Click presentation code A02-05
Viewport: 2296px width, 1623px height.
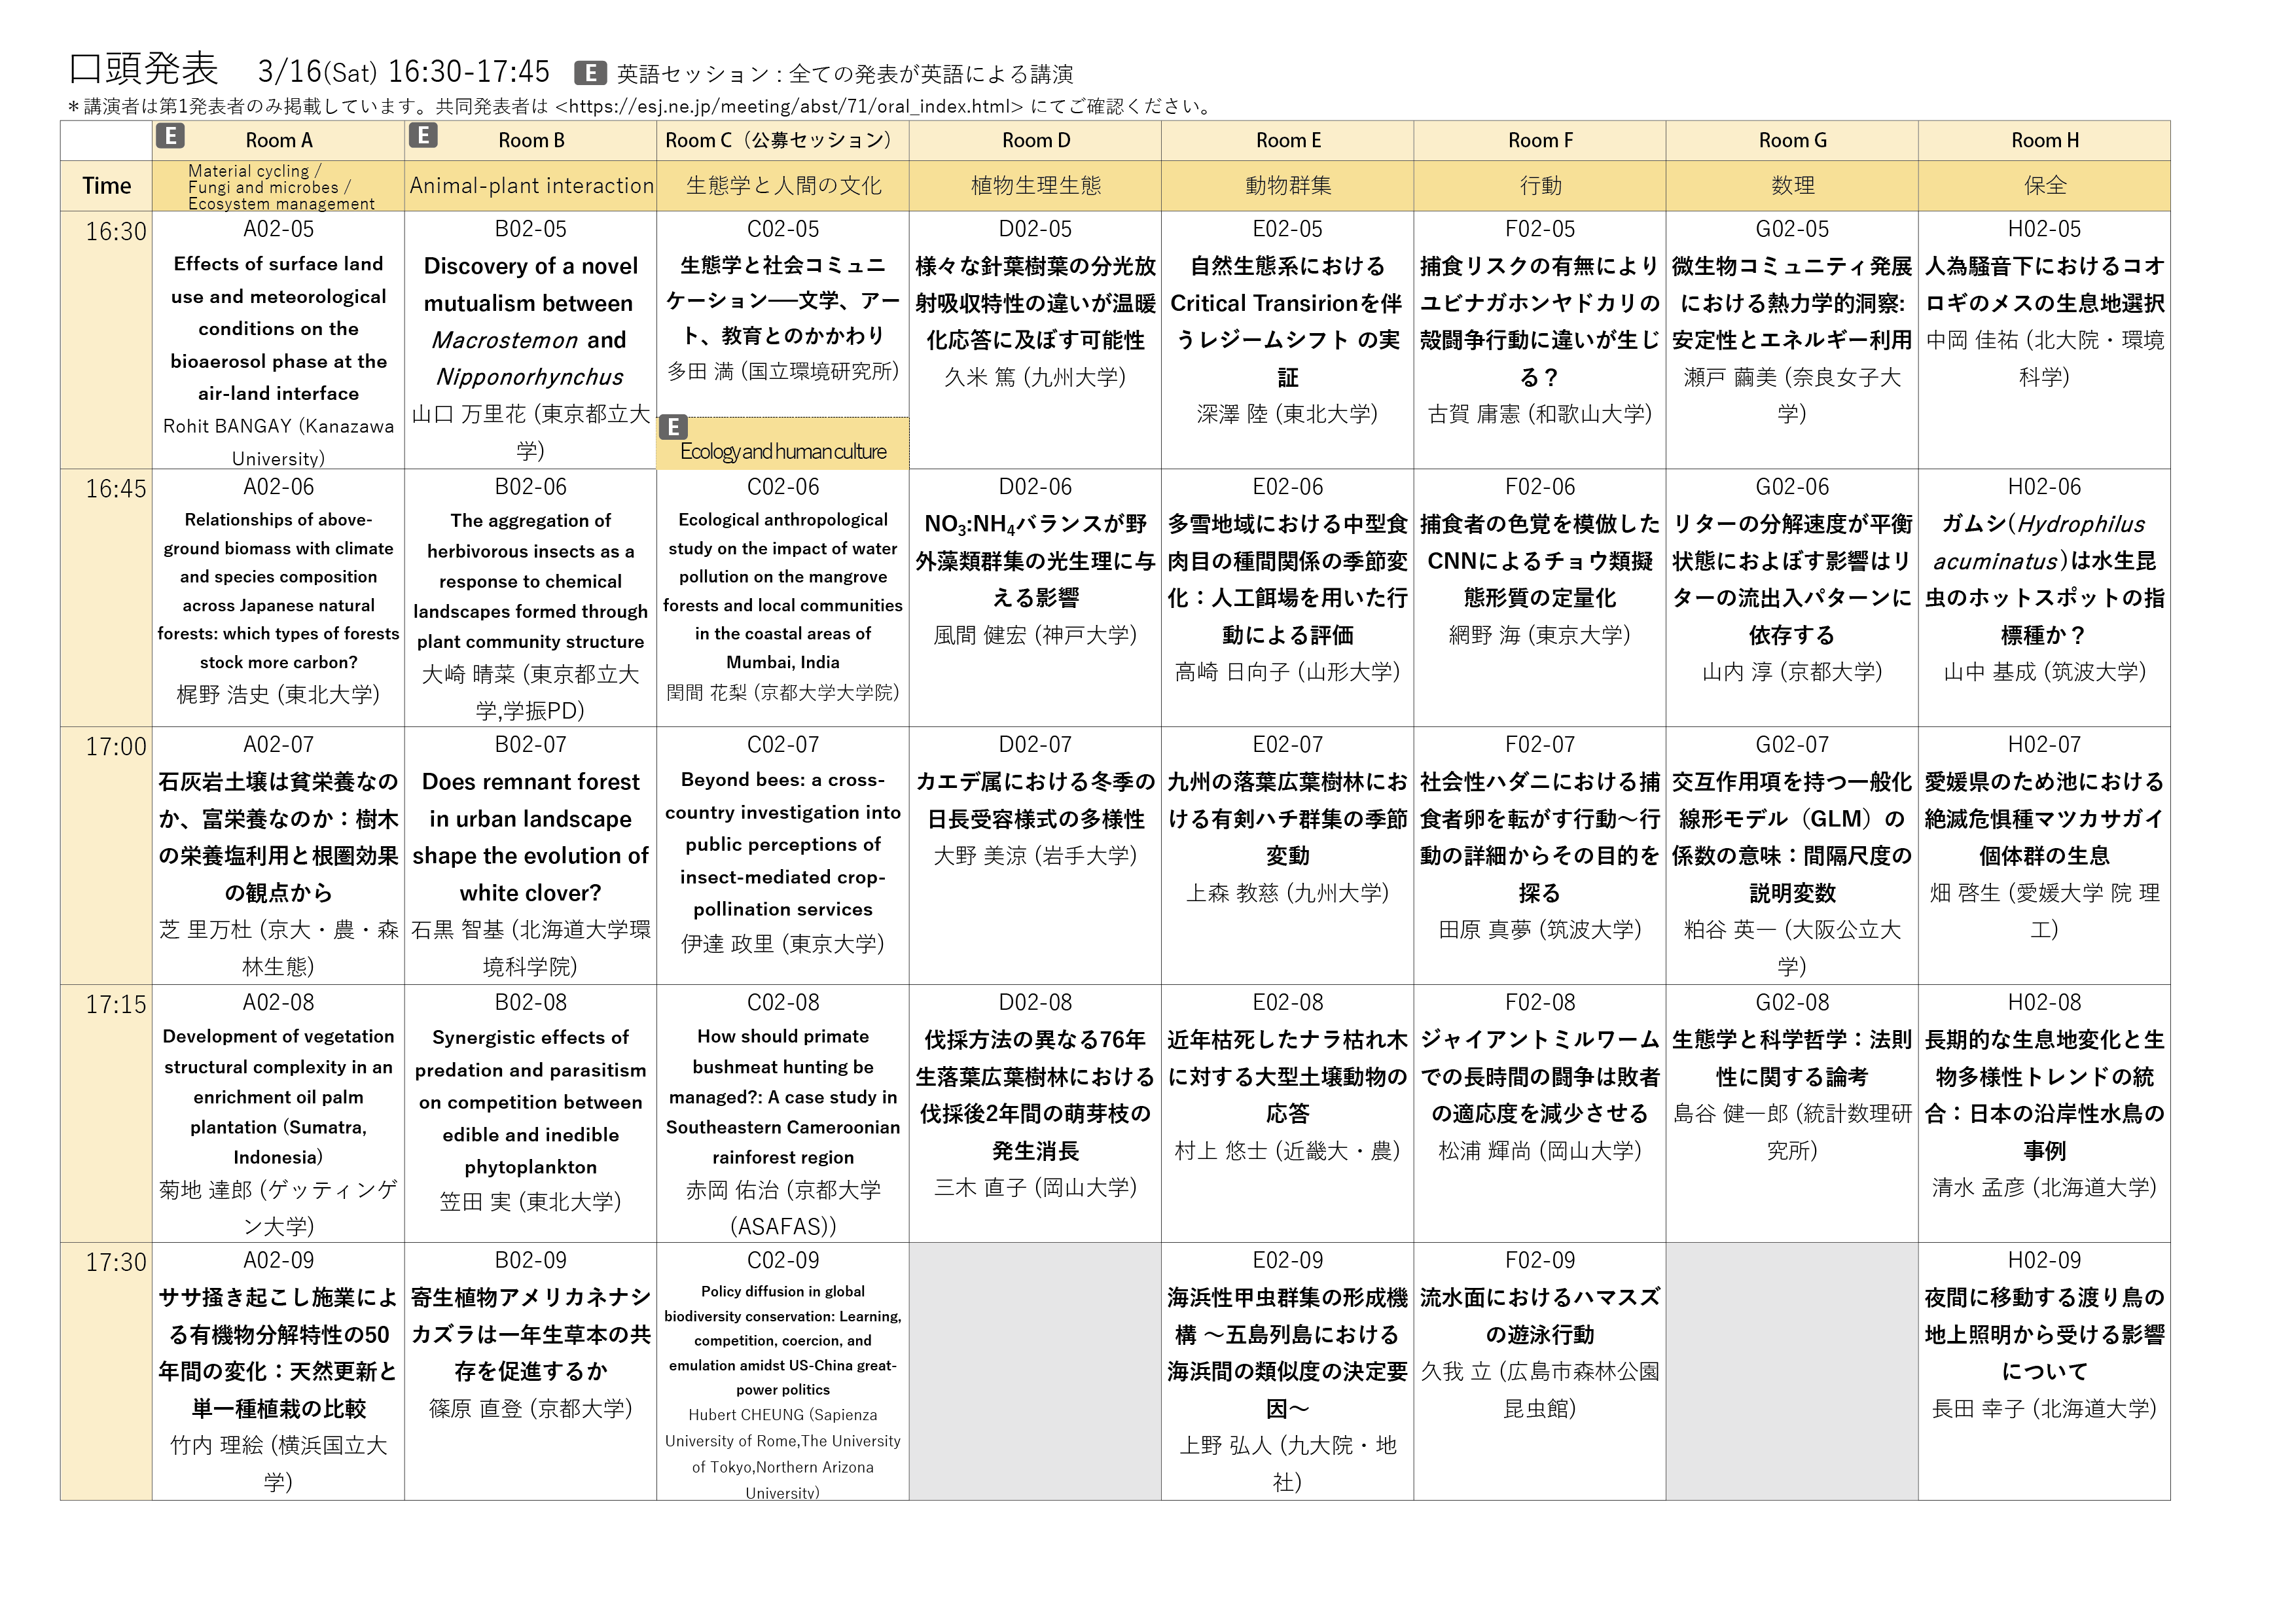(278, 229)
